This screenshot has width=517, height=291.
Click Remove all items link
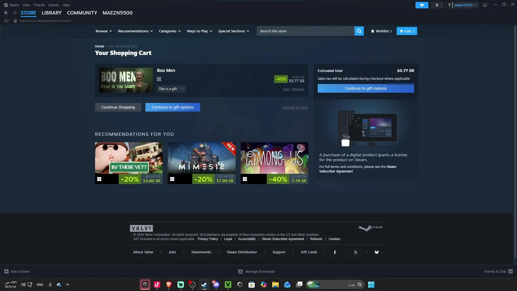click(x=295, y=108)
